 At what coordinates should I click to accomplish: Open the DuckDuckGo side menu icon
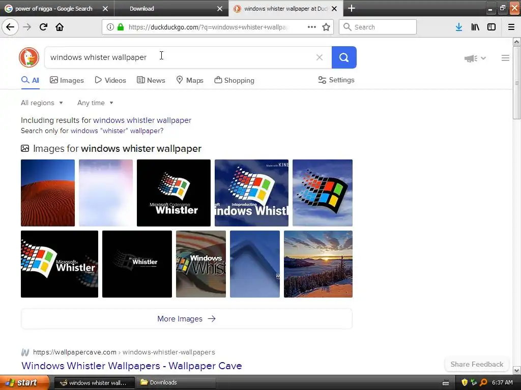click(505, 58)
